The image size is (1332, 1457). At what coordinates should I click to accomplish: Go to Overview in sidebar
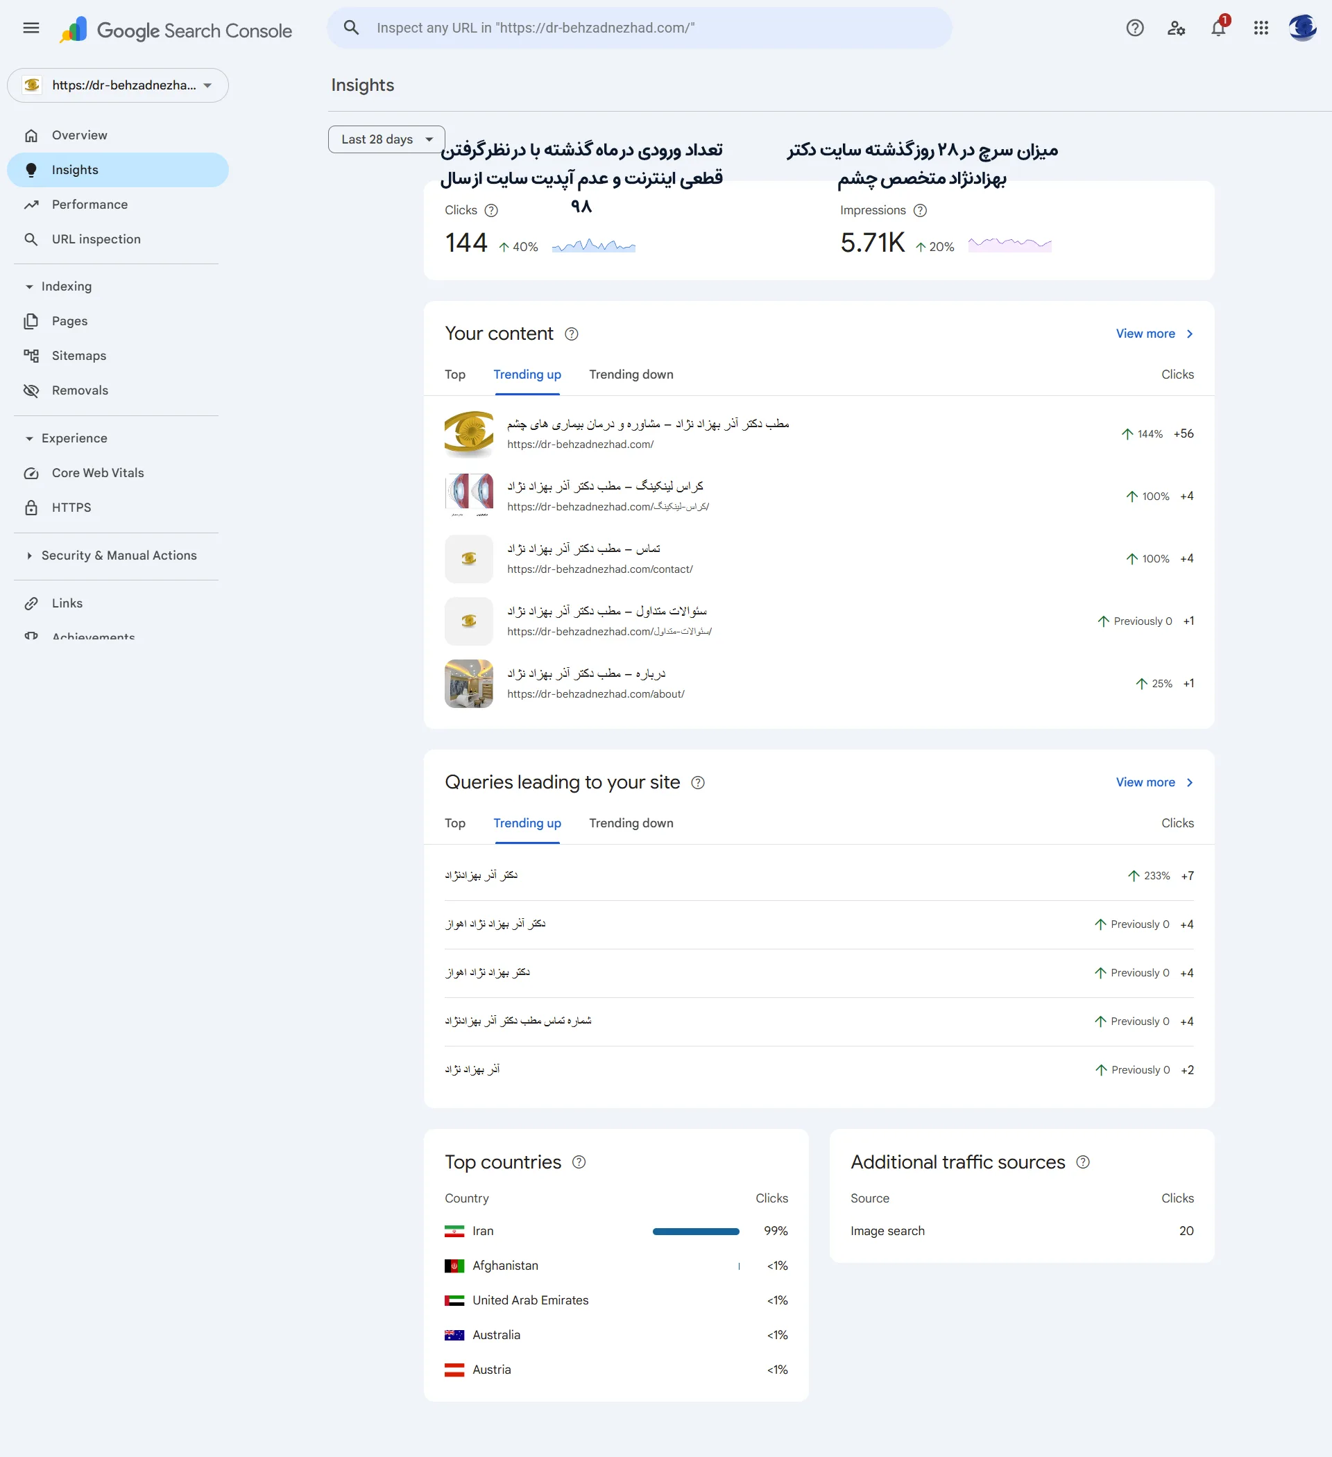[118, 136]
